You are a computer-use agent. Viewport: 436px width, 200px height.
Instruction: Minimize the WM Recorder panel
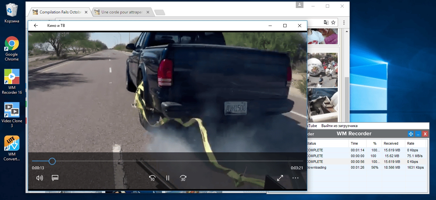point(418,134)
